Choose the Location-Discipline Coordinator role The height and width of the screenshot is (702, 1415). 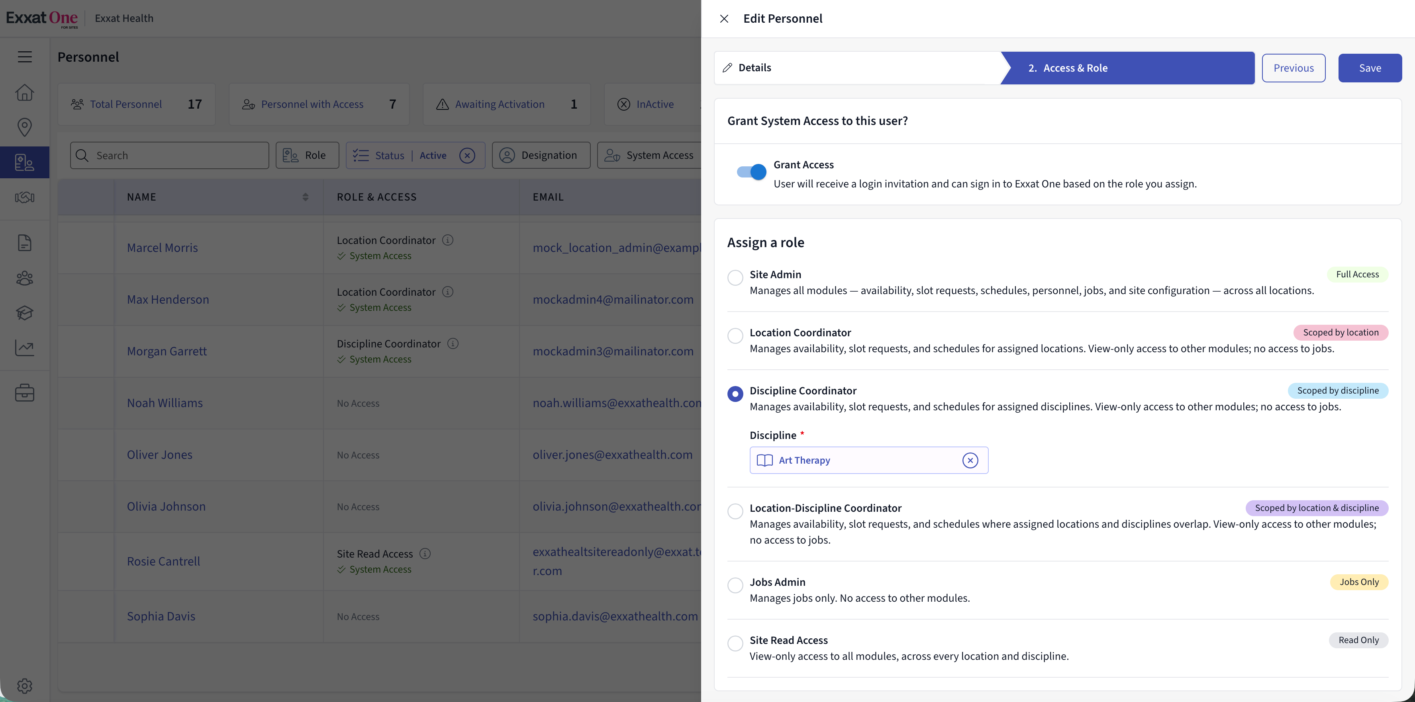735,511
